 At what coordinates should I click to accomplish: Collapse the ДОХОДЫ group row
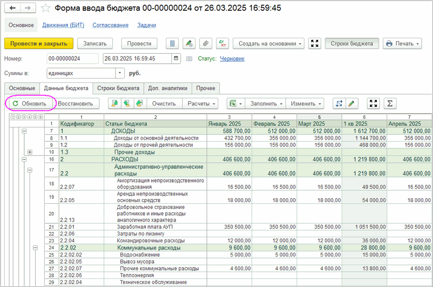(24, 131)
